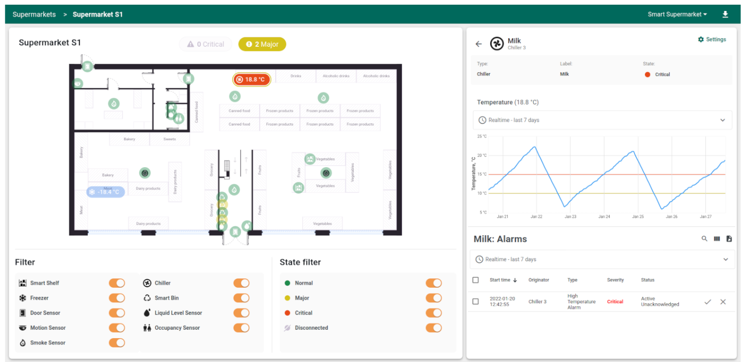Viewport: 745px width, 362px height.
Task: Export the Milk alarms data
Action: coord(729,239)
